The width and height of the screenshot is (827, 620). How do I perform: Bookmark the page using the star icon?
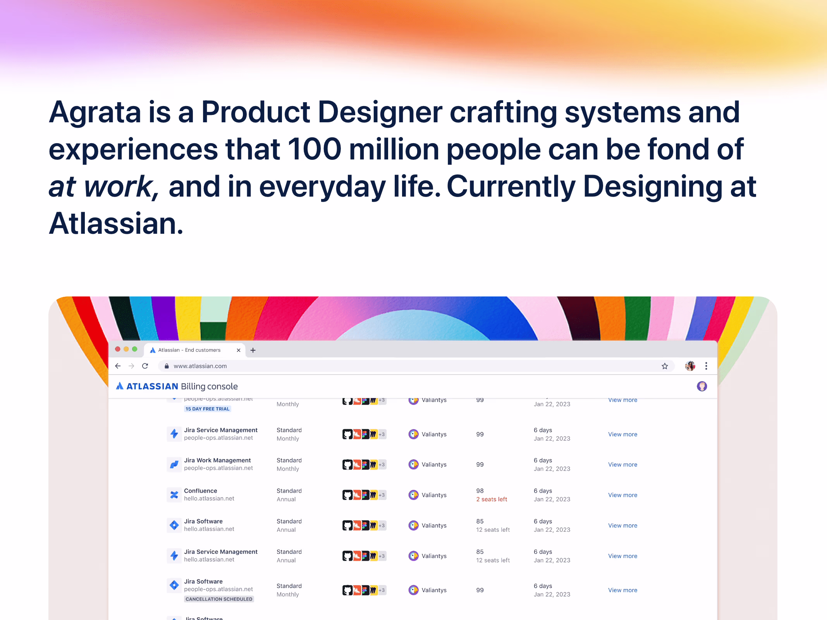665,366
